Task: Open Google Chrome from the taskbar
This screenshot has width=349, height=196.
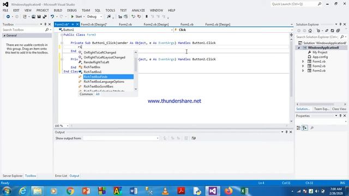Action: pyautogui.click(x=70, y=191)
